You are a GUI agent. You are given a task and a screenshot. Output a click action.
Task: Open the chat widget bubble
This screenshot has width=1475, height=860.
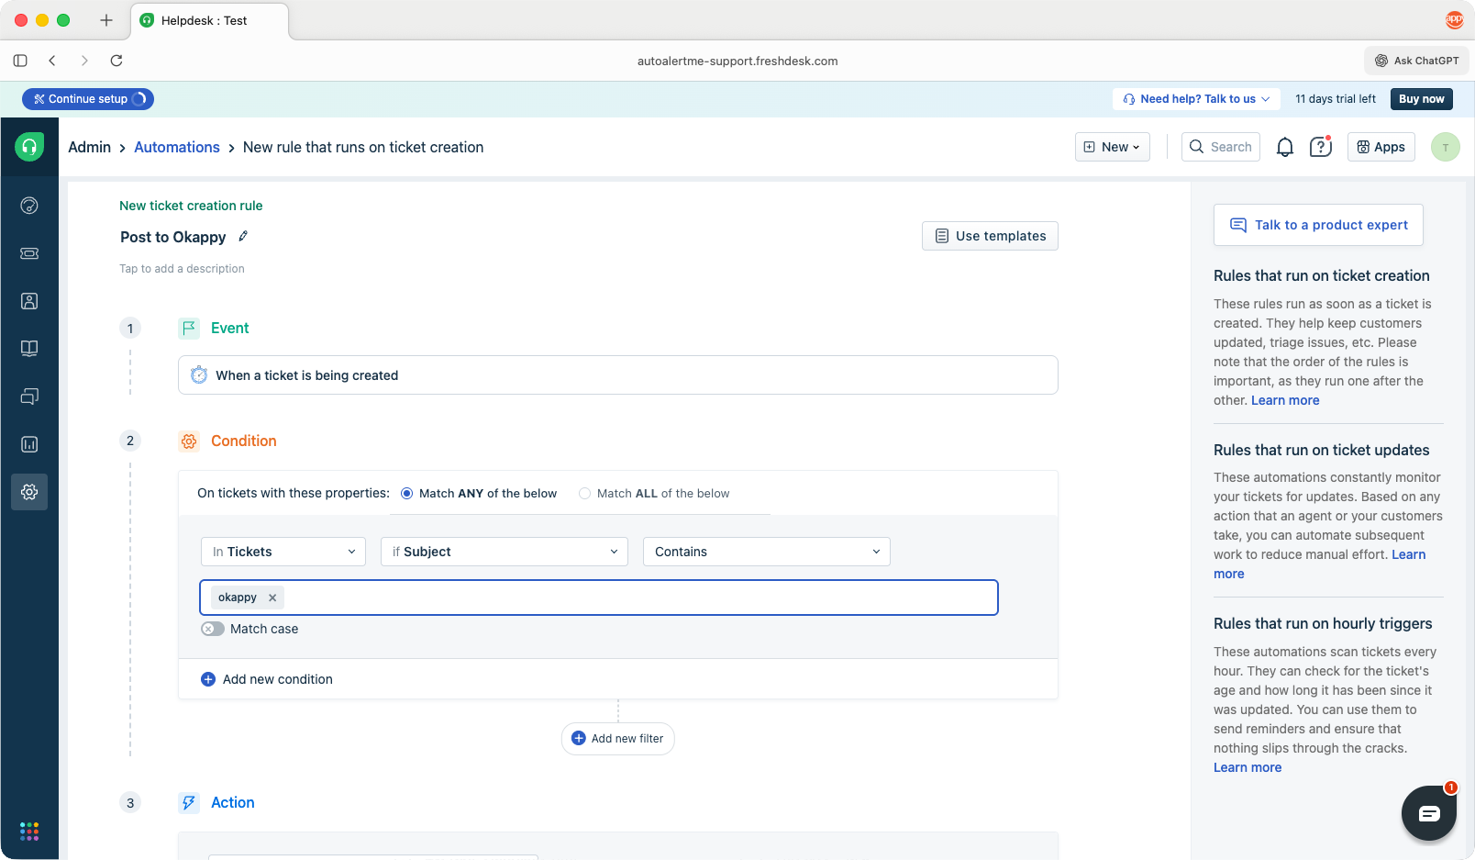1429,813
